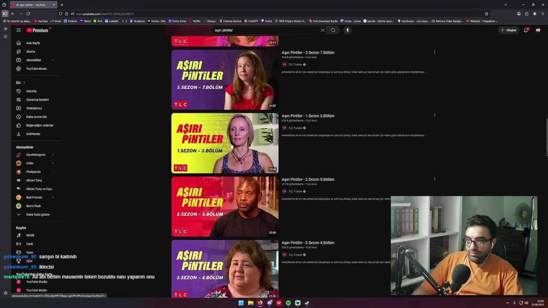Open title Aşırı Pintiler - 2.Sezon 5.Bölüm
Viewport: 548px width, 308px height.
coord(308,179)
